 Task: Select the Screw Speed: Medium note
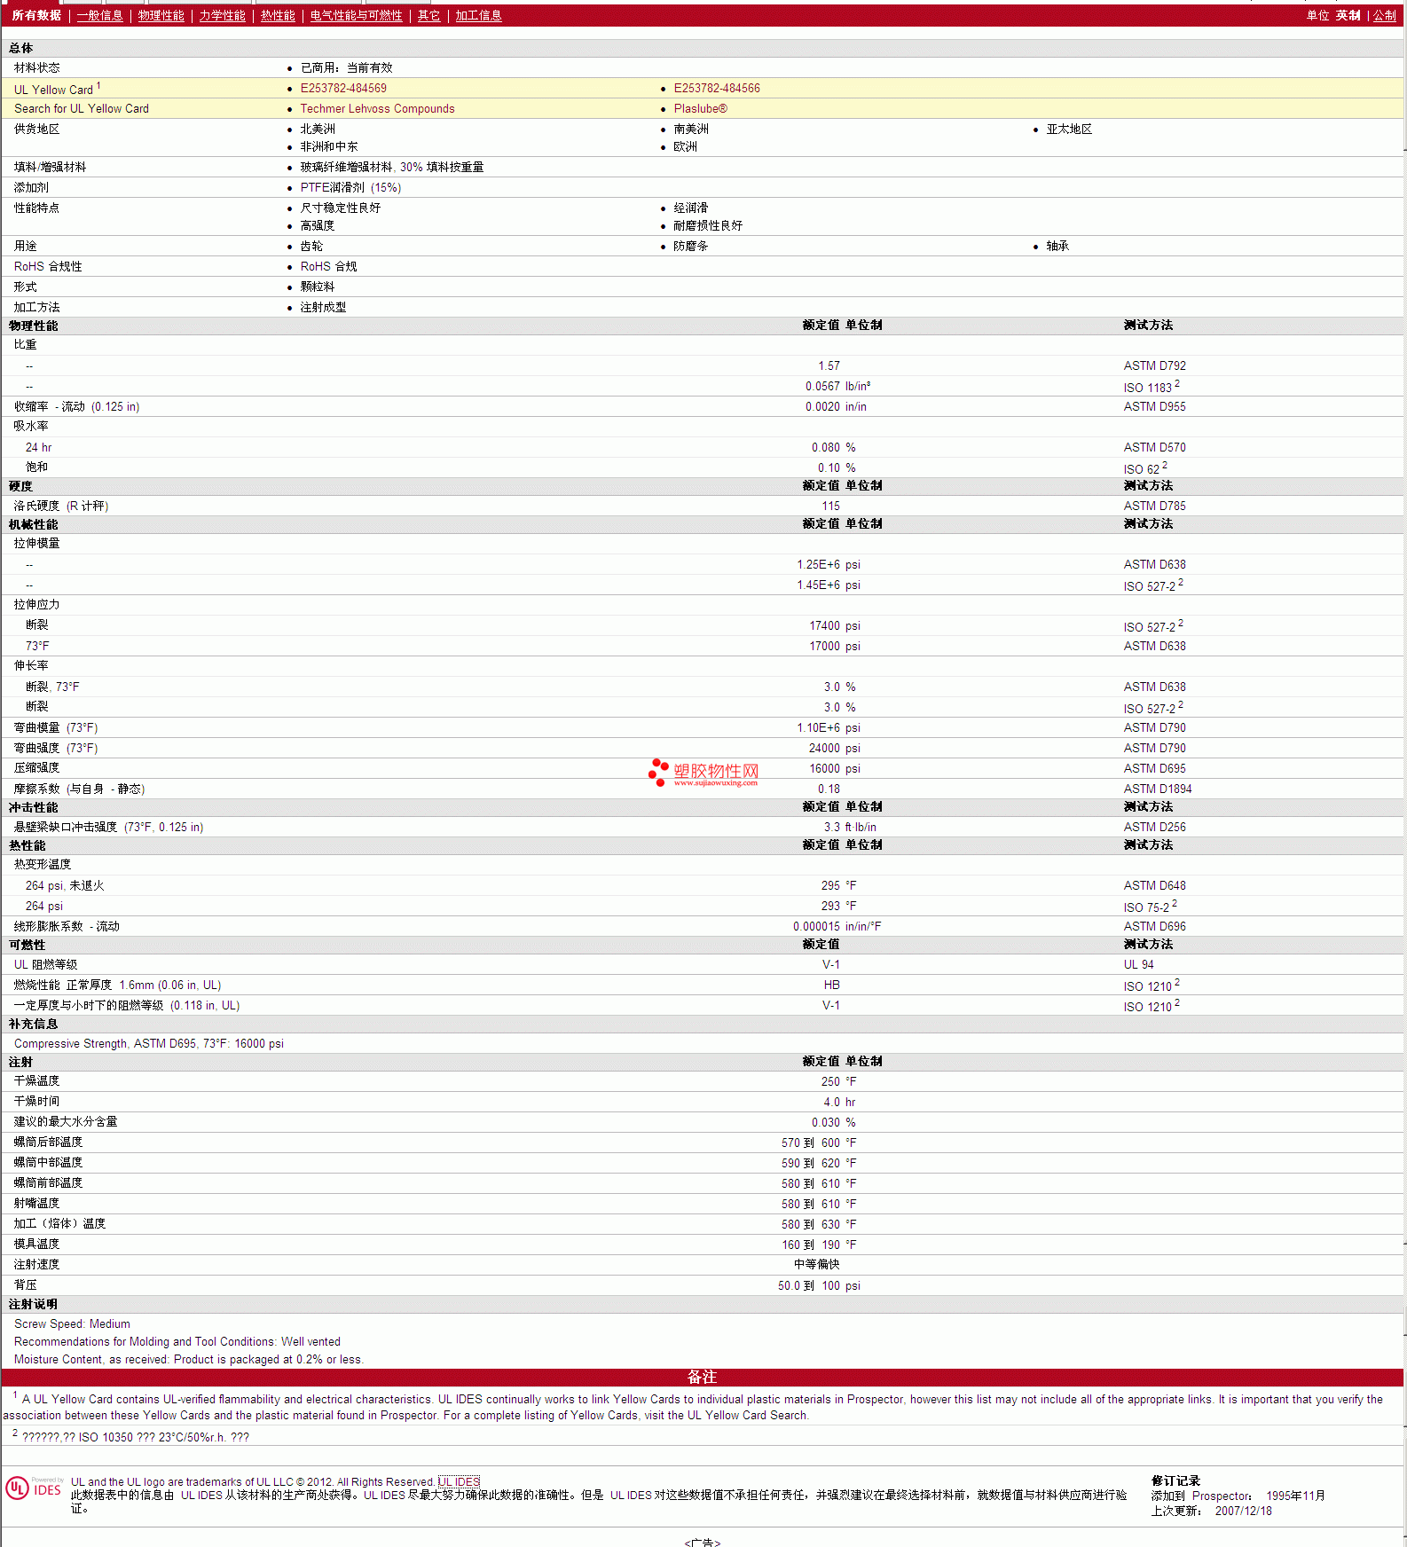point(72,1323)
